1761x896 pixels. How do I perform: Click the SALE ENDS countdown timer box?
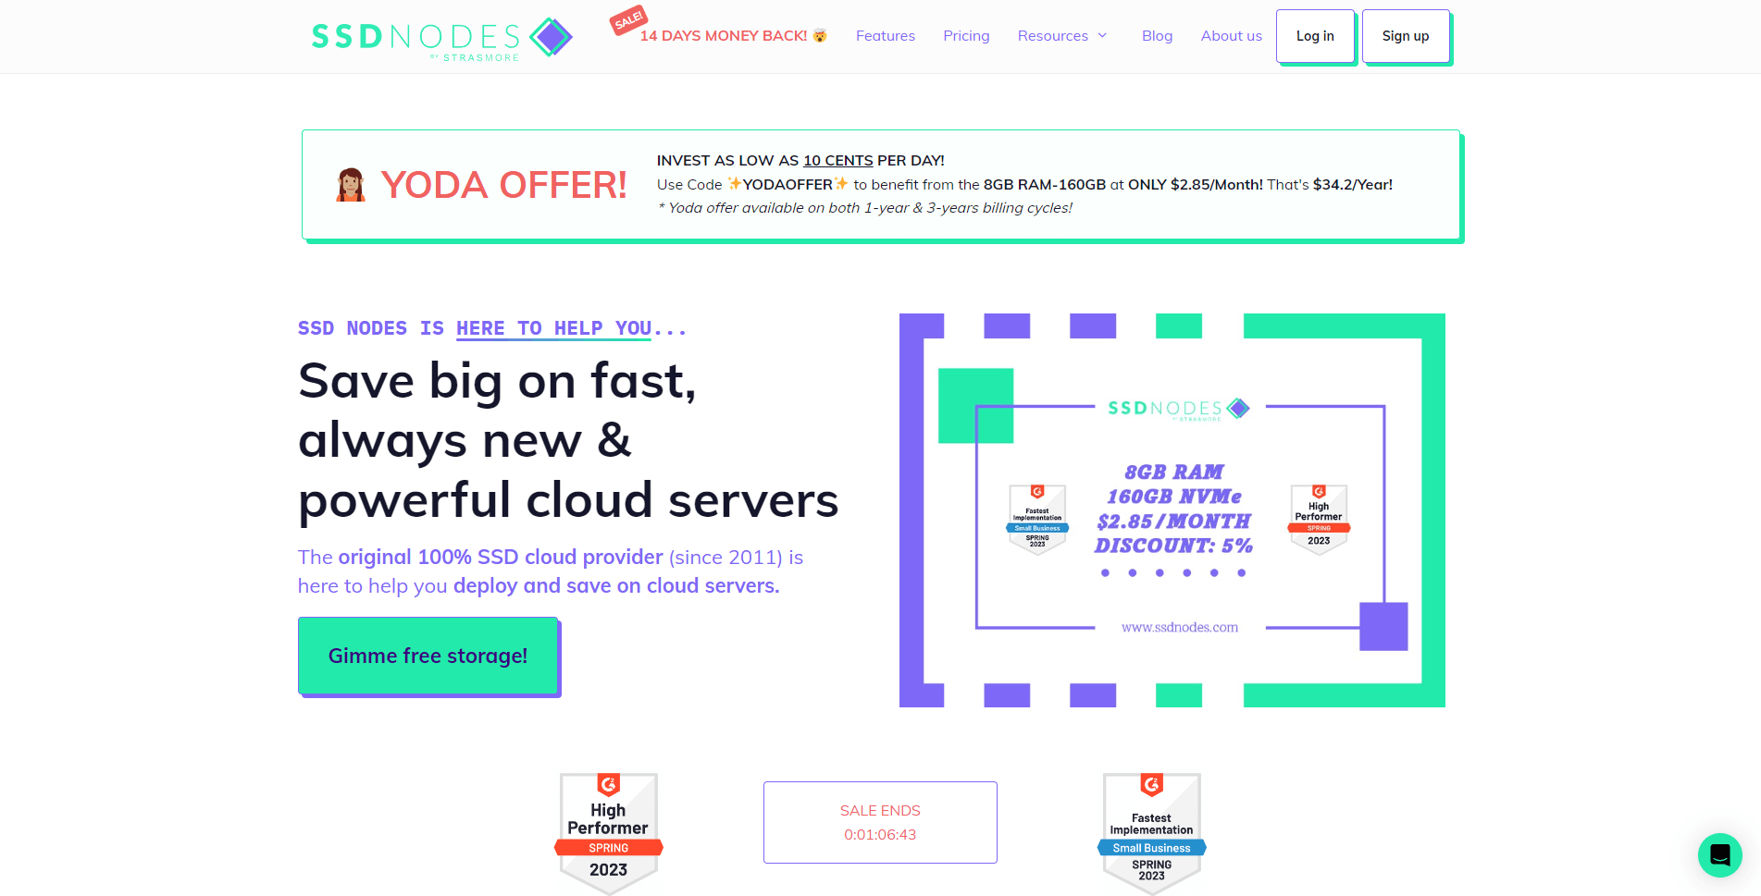click(880, 822)
